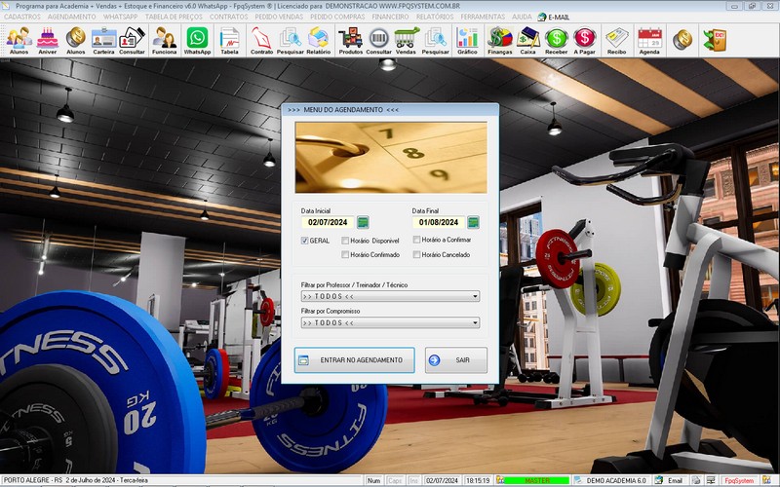Open the Relatório printer icon
The height and width of the screenshot is (487, 780).
pos(319,41)
